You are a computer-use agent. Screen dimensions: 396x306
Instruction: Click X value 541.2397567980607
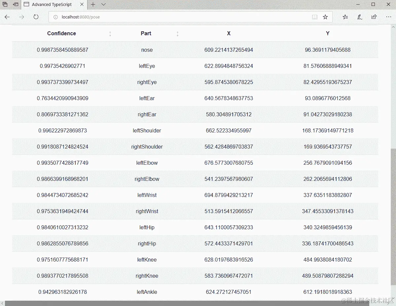click(x=229, y=179)
